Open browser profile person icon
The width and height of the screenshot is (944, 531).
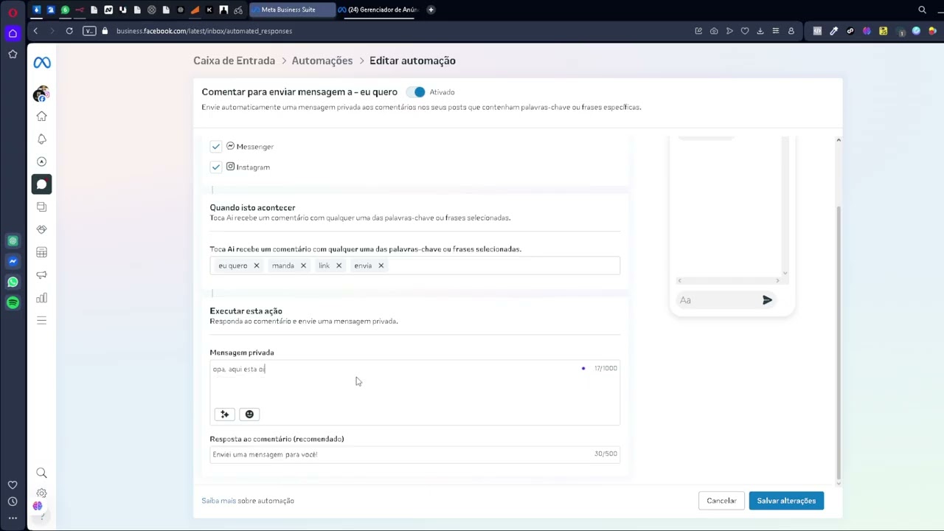click(x=791, y=31)
